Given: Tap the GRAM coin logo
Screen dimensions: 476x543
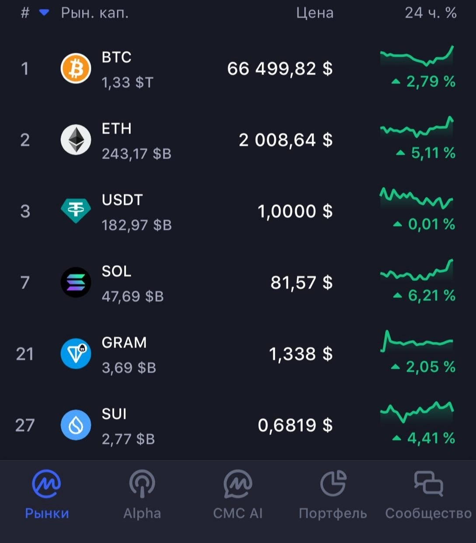Looking at the screenshot, I should (76, 354).
